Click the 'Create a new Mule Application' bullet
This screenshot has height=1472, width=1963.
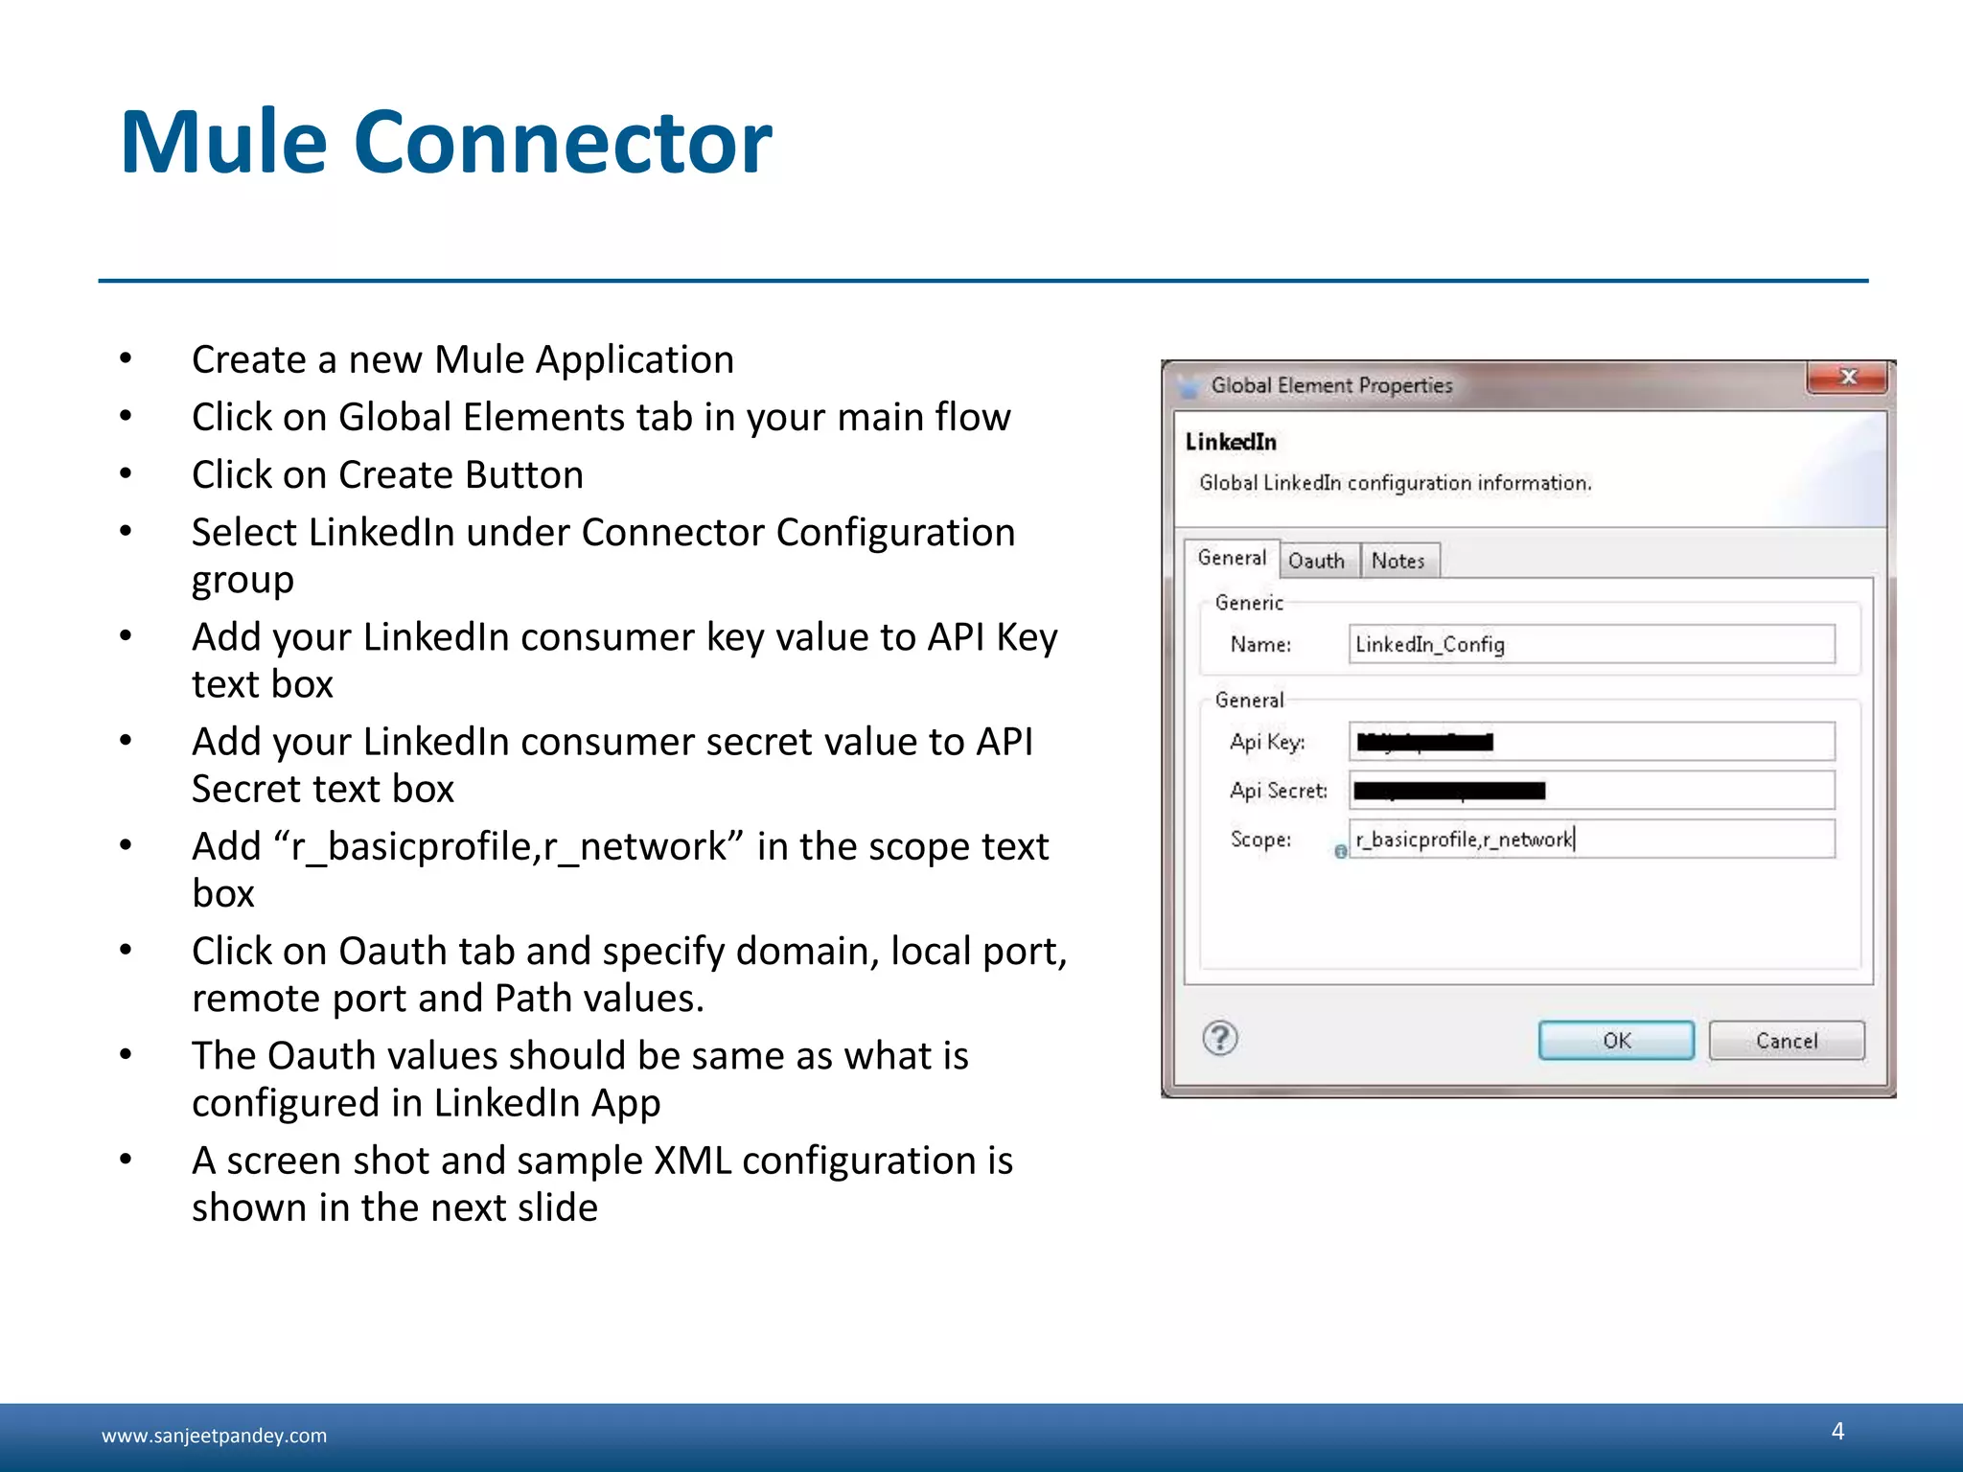point(463,359)
